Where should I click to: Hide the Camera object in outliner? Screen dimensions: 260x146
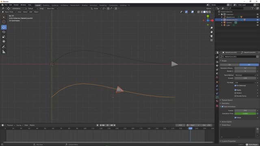(258, 23)
